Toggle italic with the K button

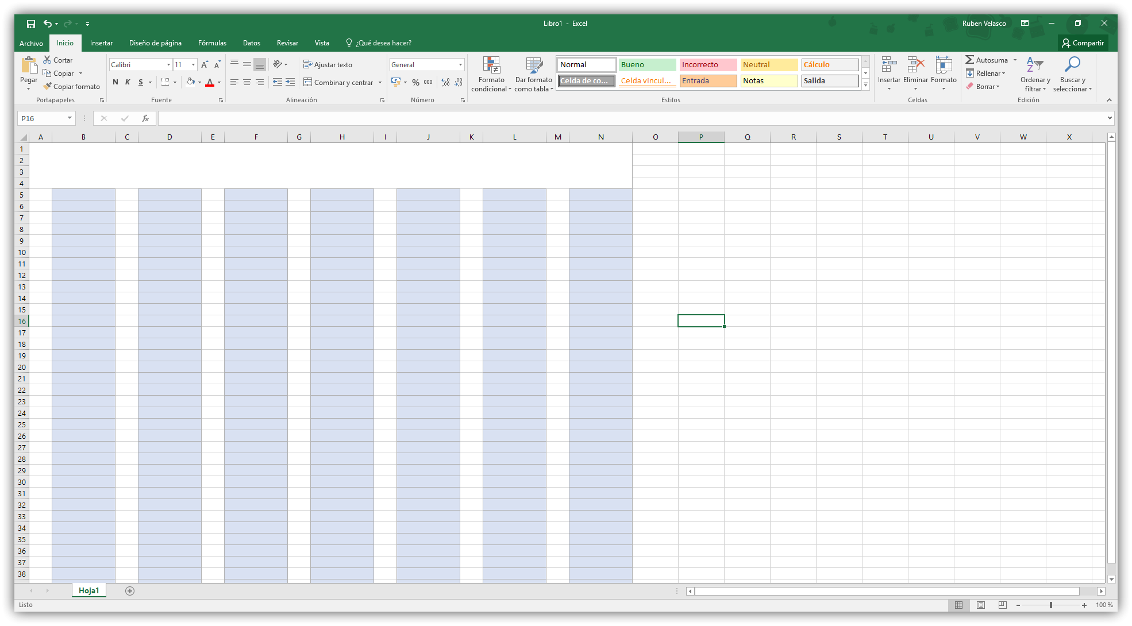pos(128,82)
